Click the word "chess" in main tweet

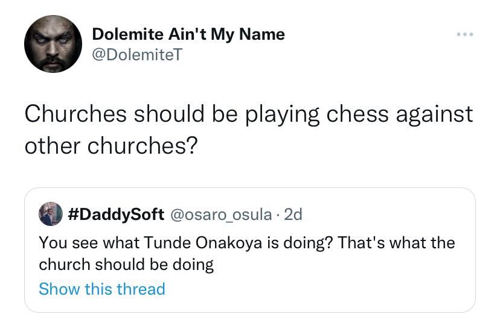357,114
